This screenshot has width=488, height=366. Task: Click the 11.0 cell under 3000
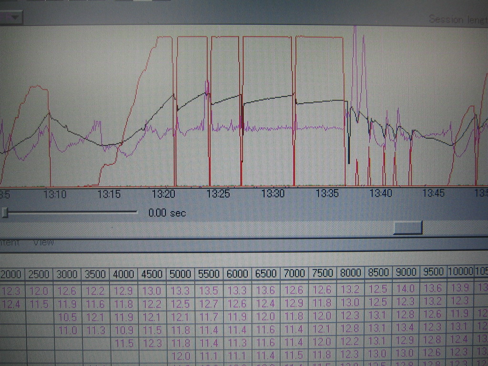[68, 331]
